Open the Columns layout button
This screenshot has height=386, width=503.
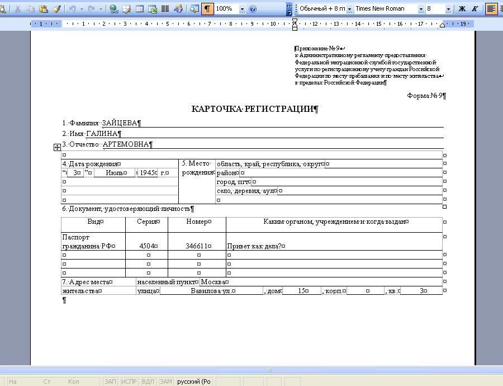165,8
